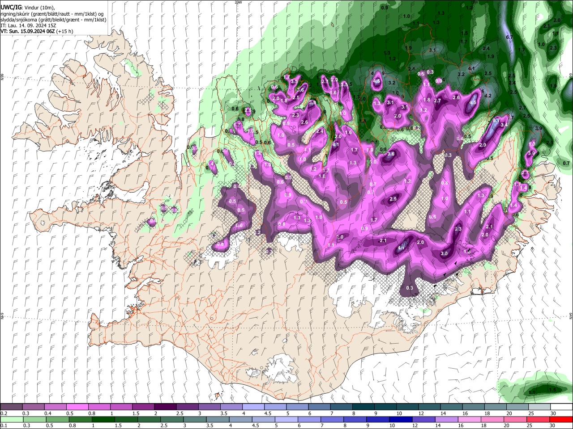The height and width of the screenshot is (429, 573).
Task: Click the "20W" longitude label on the top edge
Action: point(238,2)
